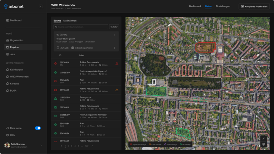The height and width of the screenshot is (154, 274).
Task: Click the Überfällig filter icon
Action: [x=58, y=35]
